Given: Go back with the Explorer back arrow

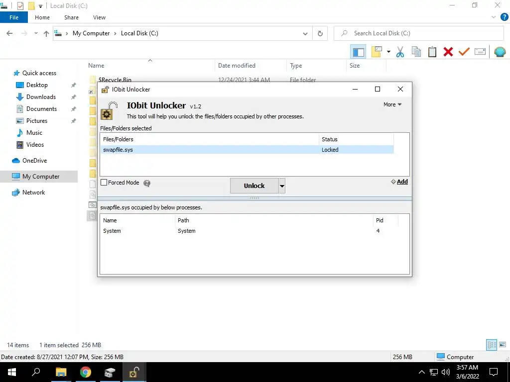Looking at the screenshot, I should pos(9,33).
